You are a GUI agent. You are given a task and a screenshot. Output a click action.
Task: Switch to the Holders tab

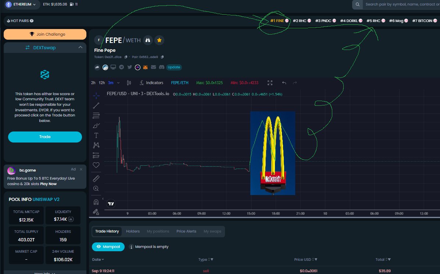pyautogui.click(x=133, y=231)
